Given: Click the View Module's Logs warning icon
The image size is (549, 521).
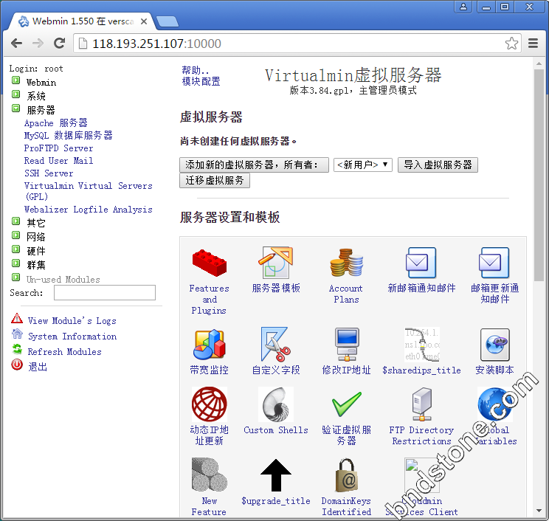Looking at the screenshot, I should [17, 318].
